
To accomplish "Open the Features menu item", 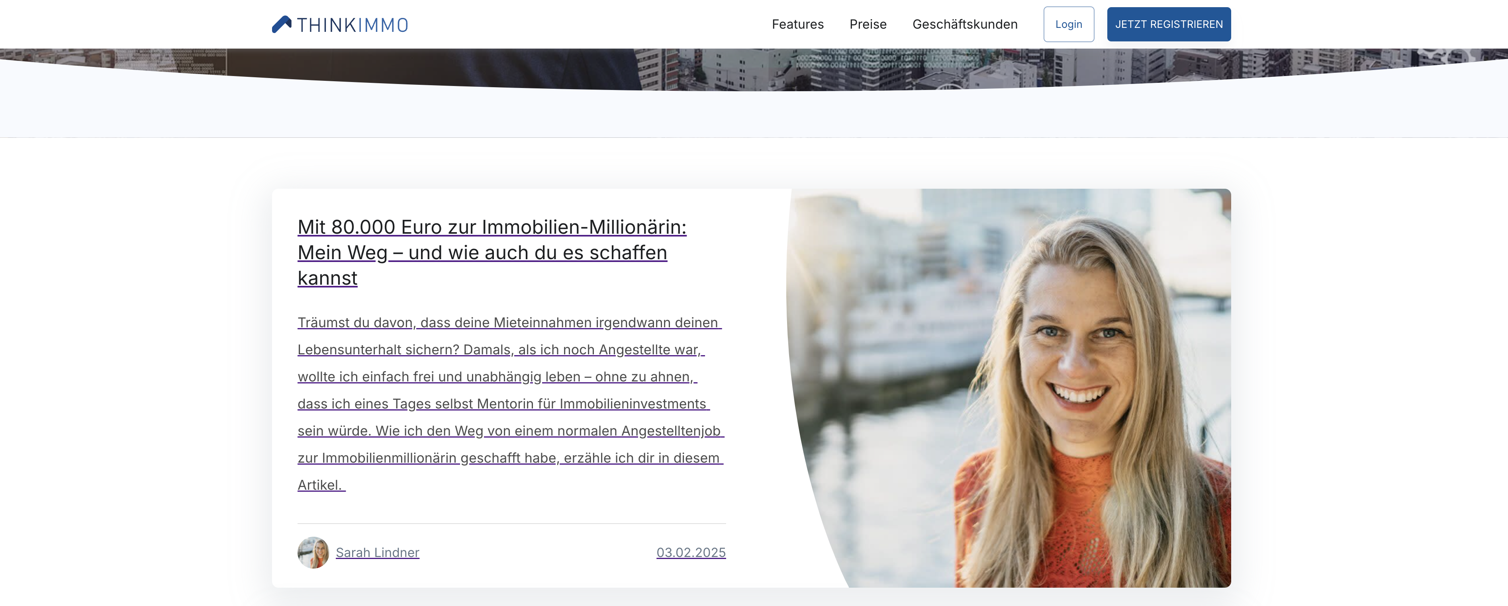I will coord(797,25).
